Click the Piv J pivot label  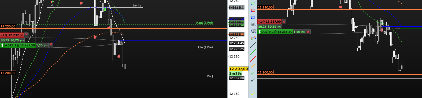click(x=210, y=76)
